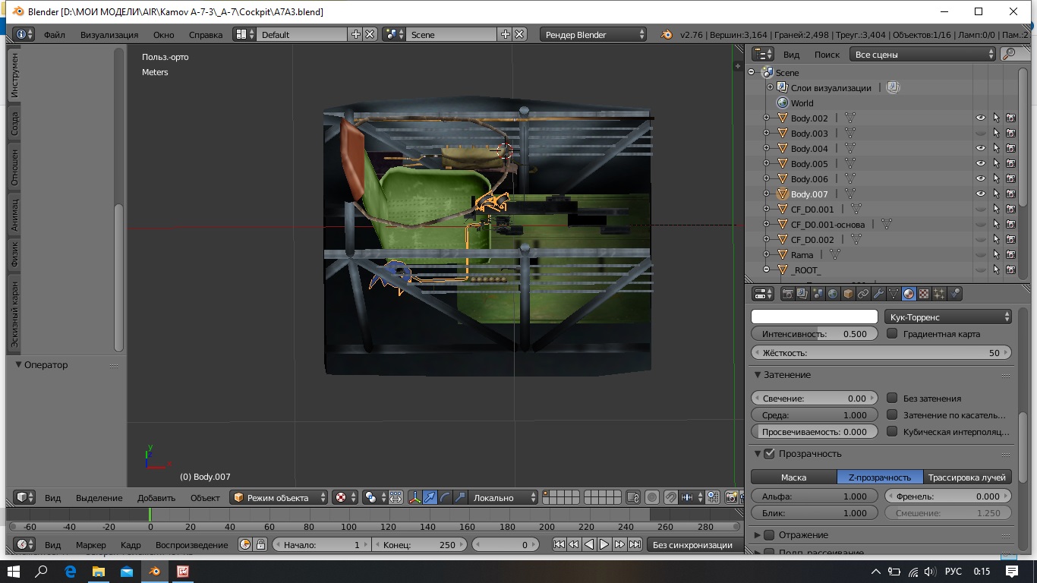Select the translate manipulator arrow icon
The image size is (1037, 583).
click(x=430, y=497)
